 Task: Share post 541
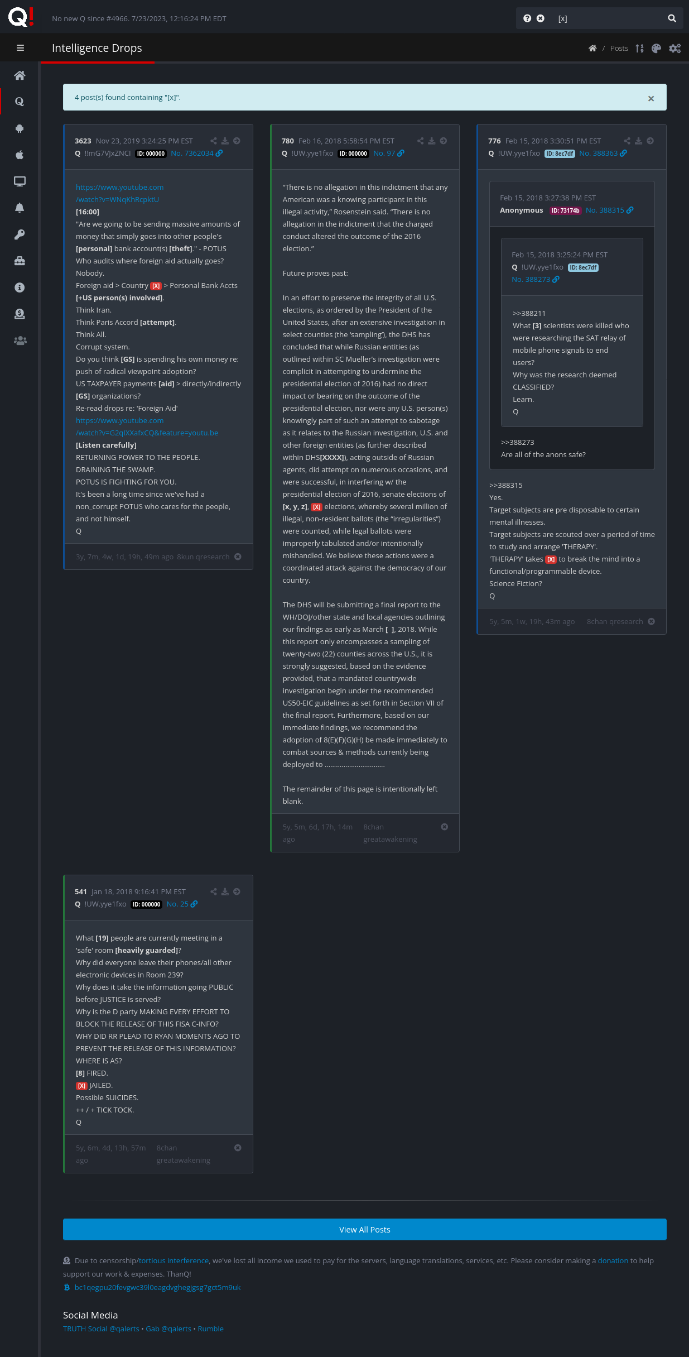point(214,892)
